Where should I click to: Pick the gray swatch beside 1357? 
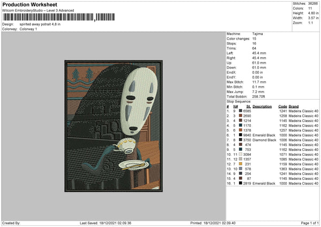click(x=241, y=159)
